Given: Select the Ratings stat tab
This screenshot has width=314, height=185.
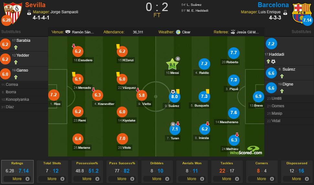Looking at the screenshot, I should pyautogui.click(x=17, y=172).
